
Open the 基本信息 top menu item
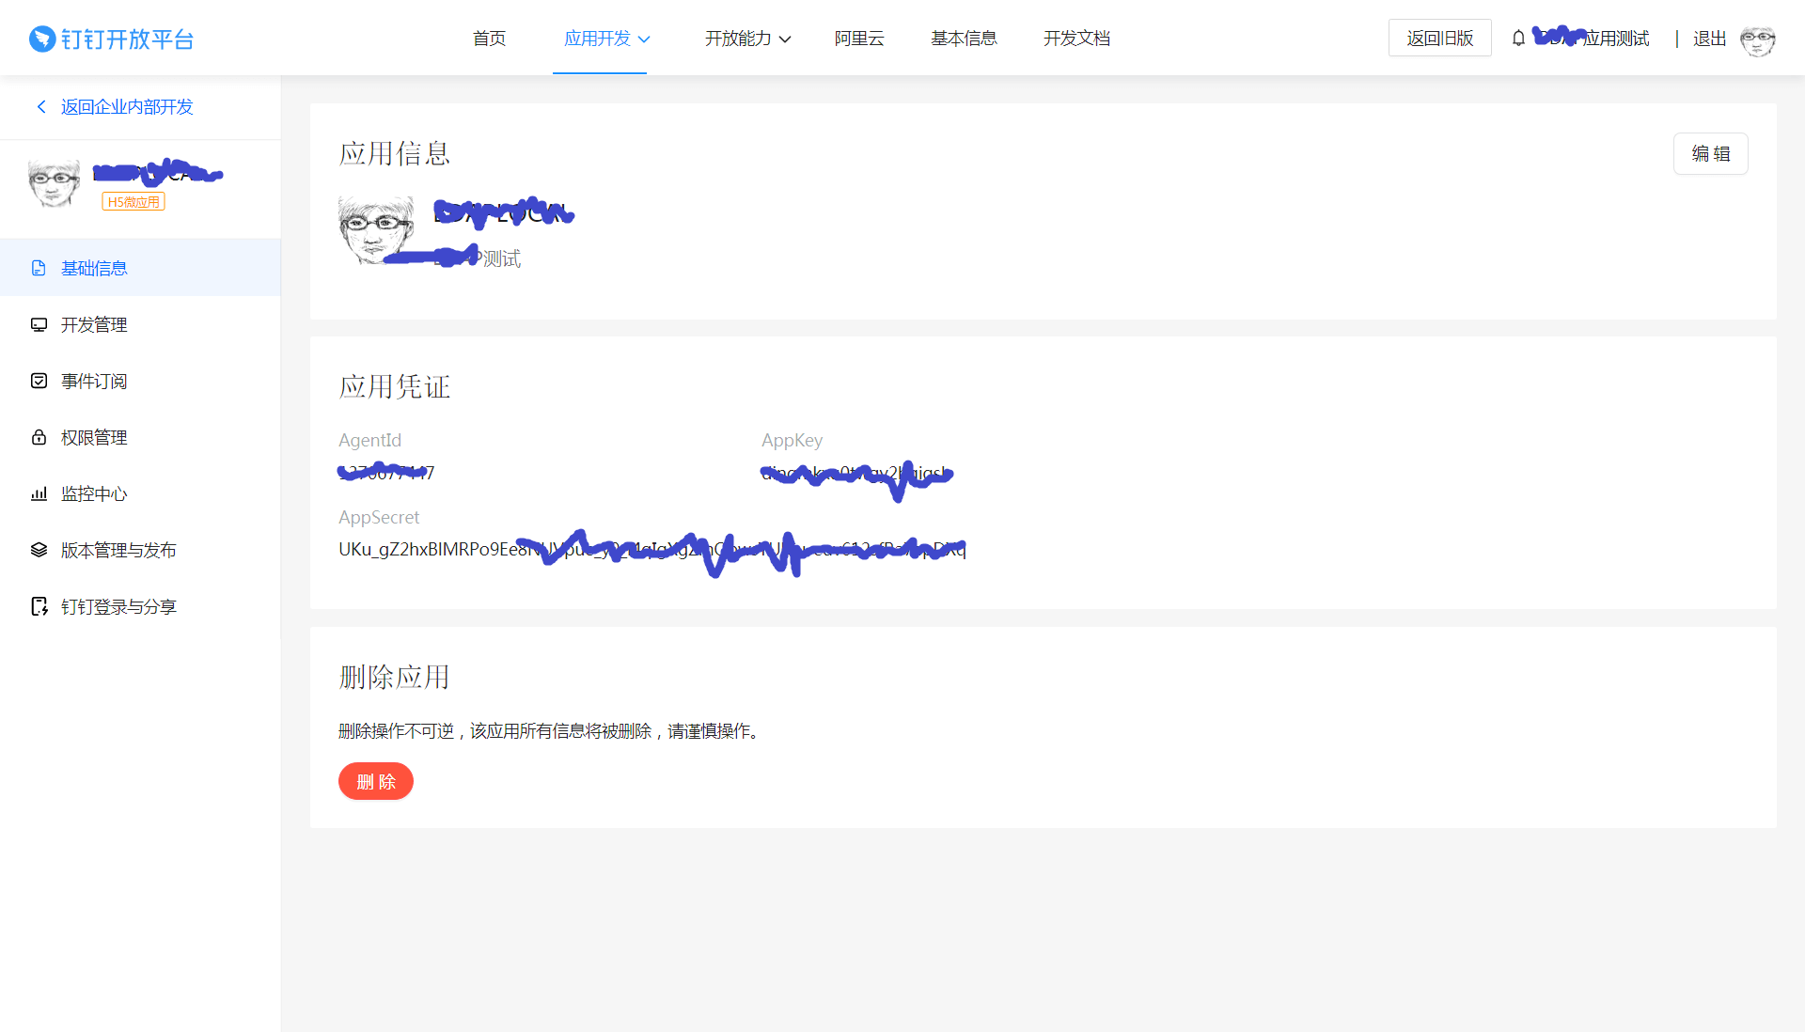point(964,39)
